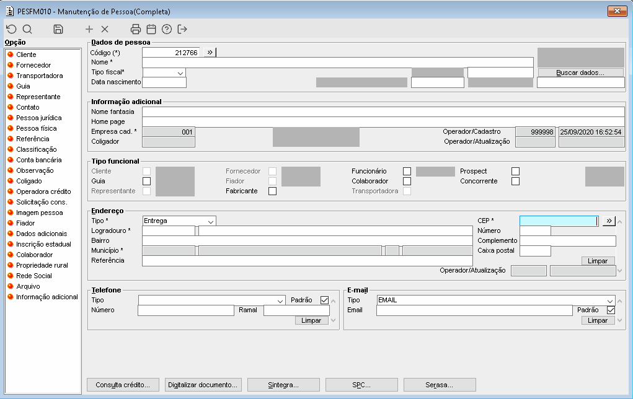Select Conta bancária option in sidebar
The width and height of the screenshot is (633, 399).
coord(39,160)
